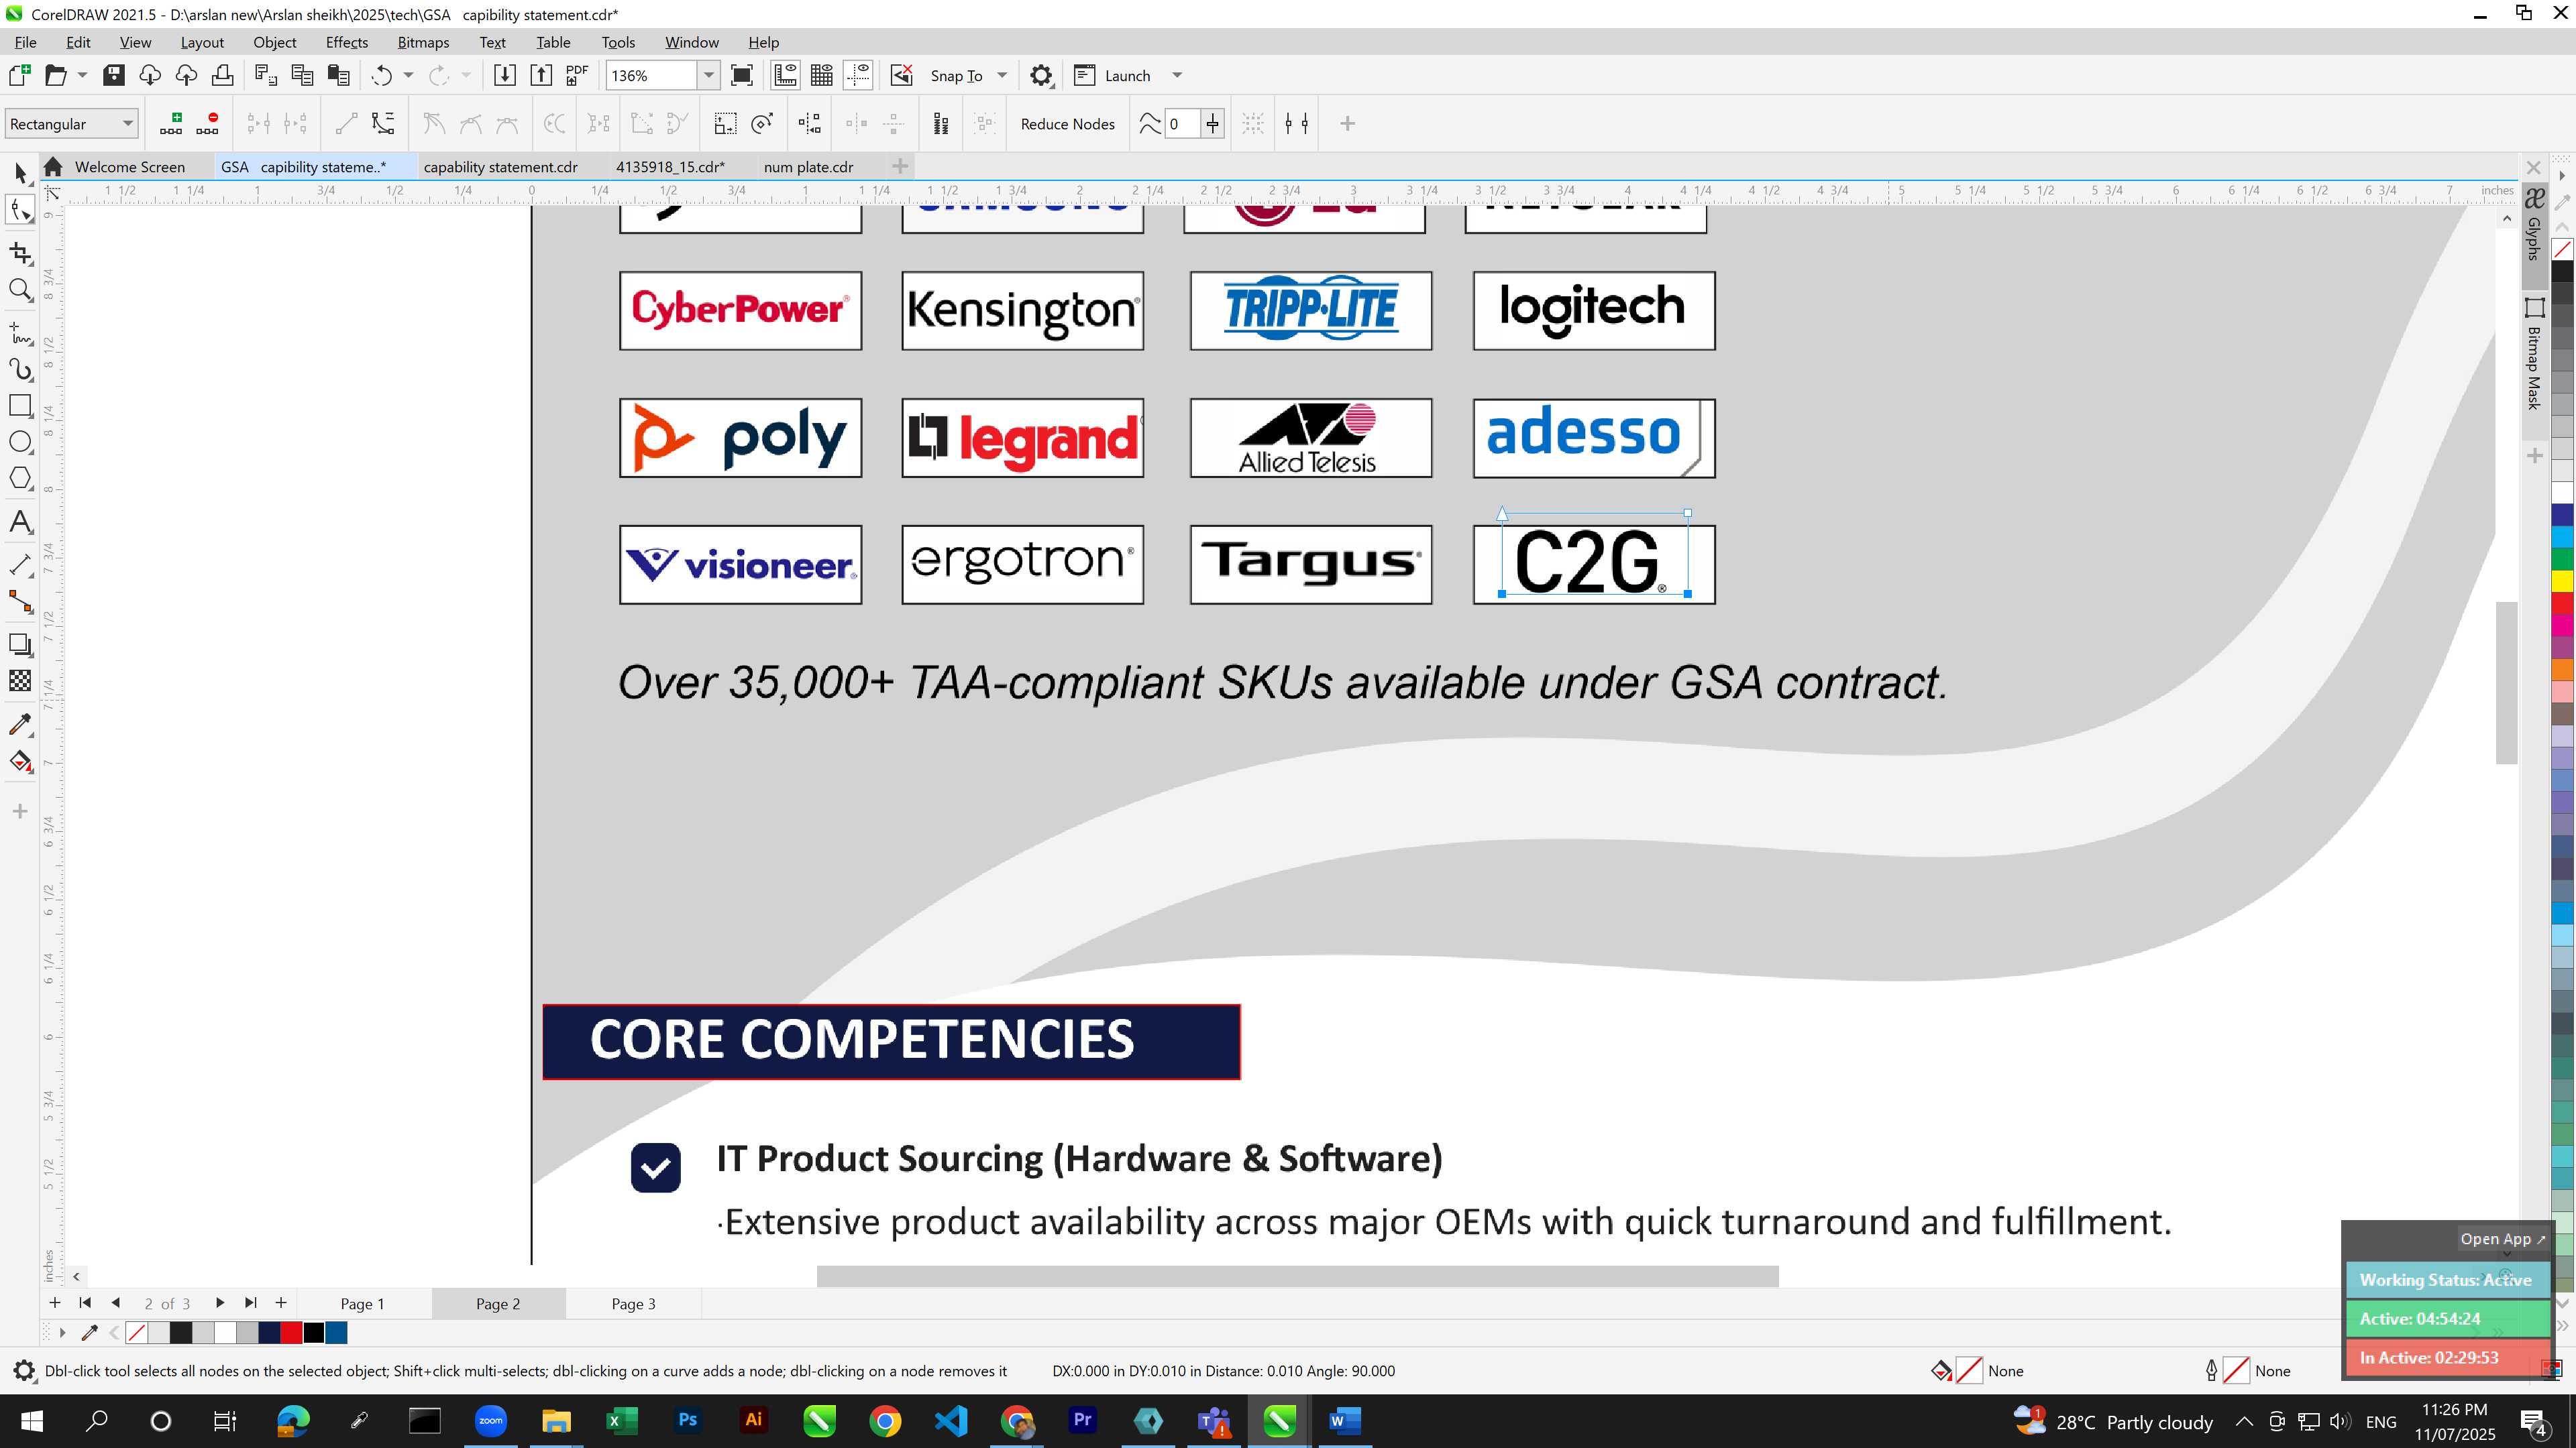2576x1448 pixels.
Task: Expand the Open recent files arrow
Action: click(x=82, y=75)
